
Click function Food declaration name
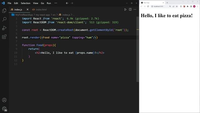coord(40,45)
